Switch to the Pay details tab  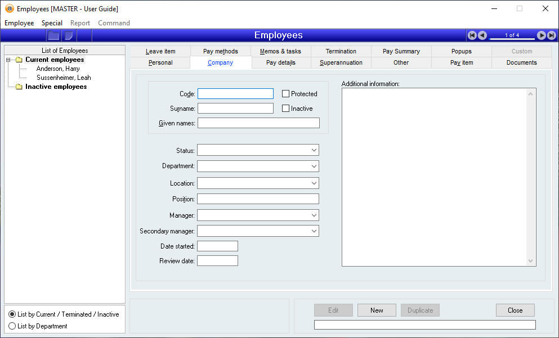(281, 62)
